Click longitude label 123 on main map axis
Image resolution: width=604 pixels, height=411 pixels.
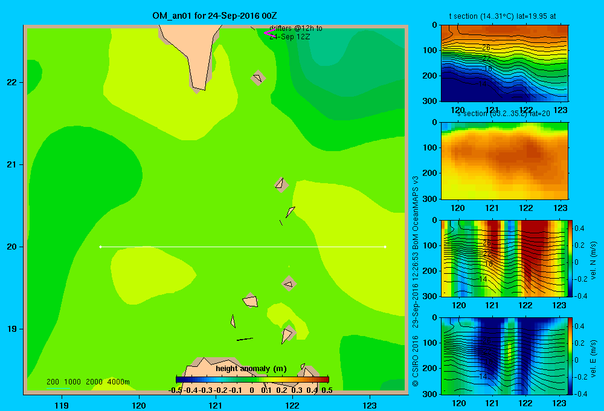[370, 405]
